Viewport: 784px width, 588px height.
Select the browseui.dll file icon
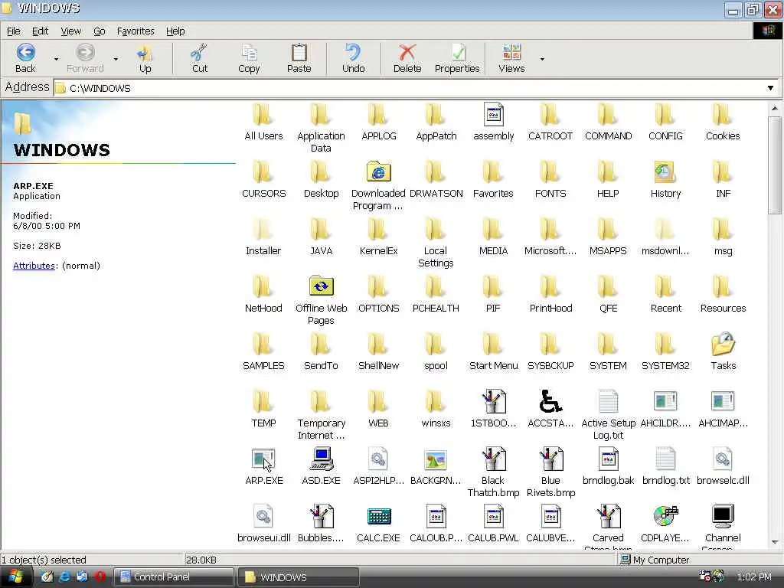pyautogui.click(x=263, y=517)
